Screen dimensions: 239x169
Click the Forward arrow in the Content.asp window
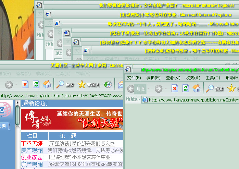159,89
